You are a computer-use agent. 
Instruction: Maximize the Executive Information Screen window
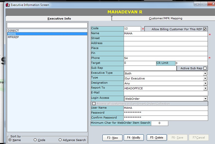pos(204,4)
